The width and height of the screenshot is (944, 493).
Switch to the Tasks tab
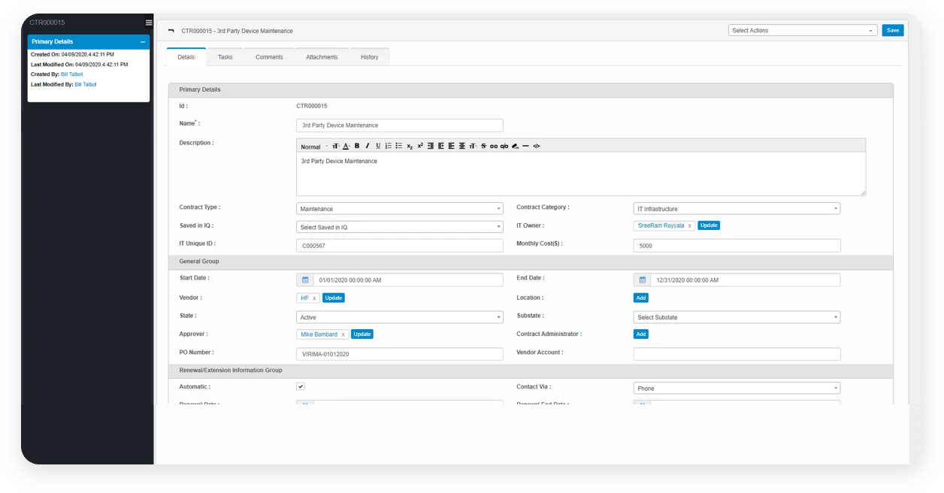point(225,57)
